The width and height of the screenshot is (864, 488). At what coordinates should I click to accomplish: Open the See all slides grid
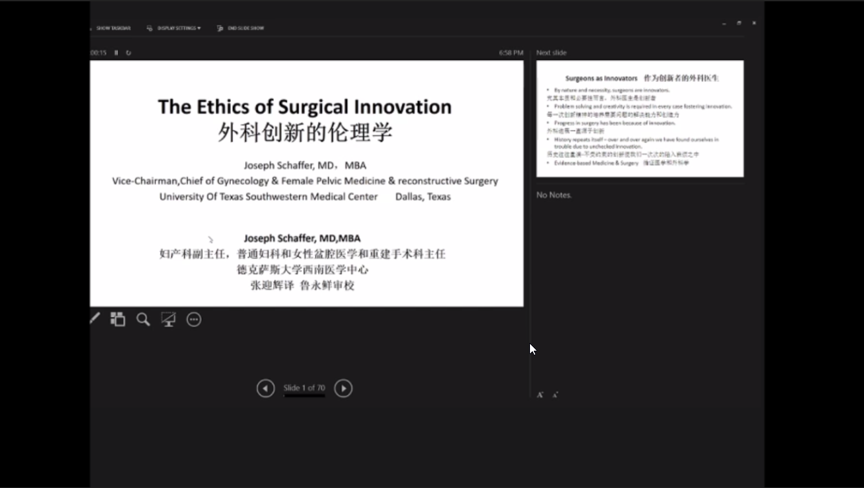[x=117, y=319]
